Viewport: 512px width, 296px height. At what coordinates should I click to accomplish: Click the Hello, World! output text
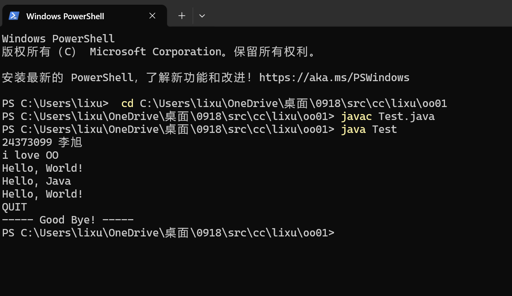[42, 168]
